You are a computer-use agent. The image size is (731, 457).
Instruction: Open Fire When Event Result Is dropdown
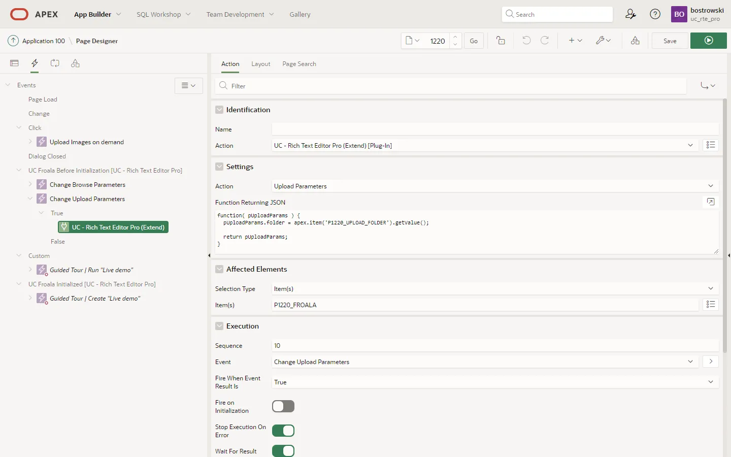click(x=495, y=382)
